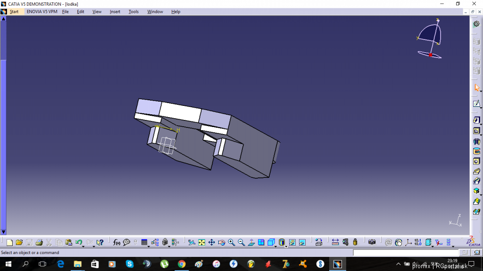Open the Window menu
The width and height of the screenshot is (483, 271).
pos(155,12)
